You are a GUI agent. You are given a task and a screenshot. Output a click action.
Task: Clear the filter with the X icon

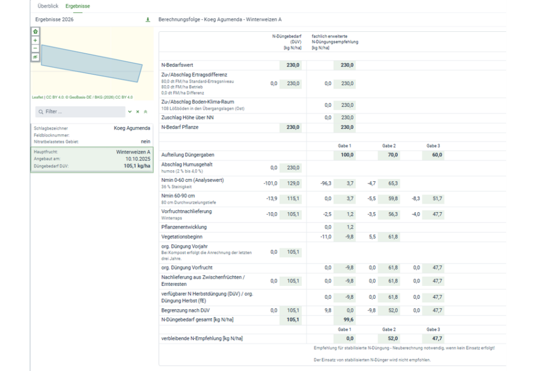coord(138,112)
